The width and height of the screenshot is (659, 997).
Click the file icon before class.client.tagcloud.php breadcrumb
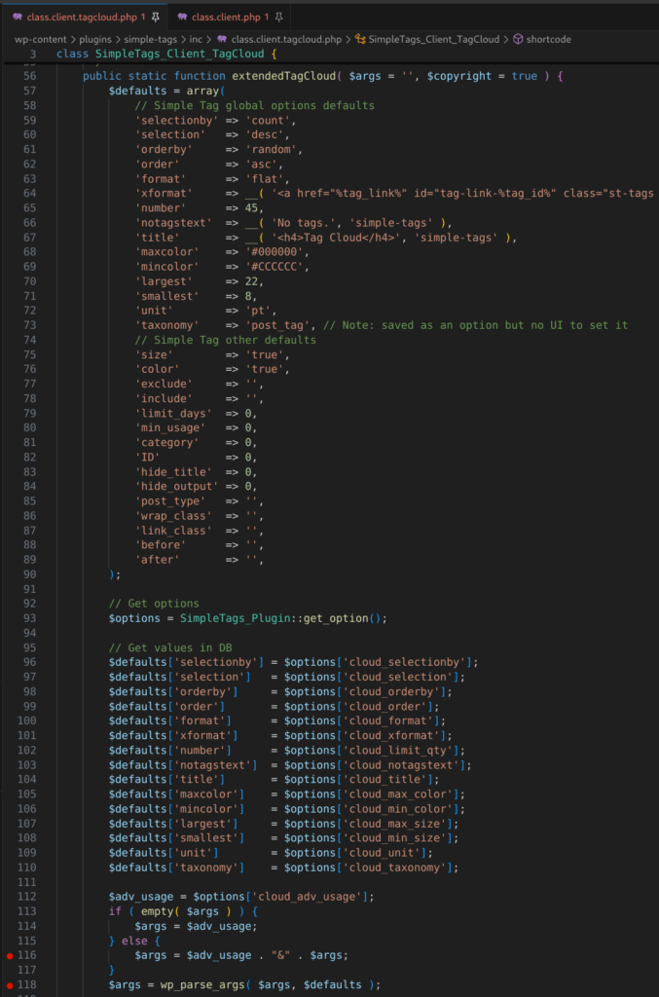(x=220, y=41)
